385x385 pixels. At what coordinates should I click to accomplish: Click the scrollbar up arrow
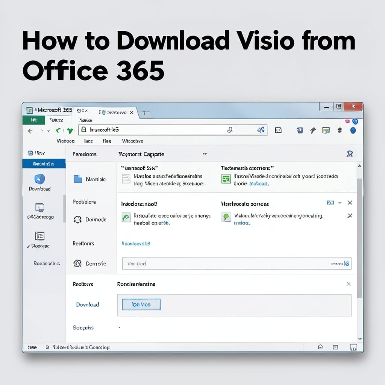pos(359,166)
